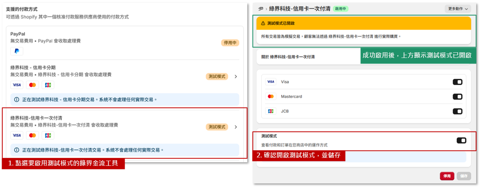This screenshot has height=189, width=481.
Task: Open 綠界科技-信用卡一次付清 via its chevron arrow
Action: tap(235, 127)
